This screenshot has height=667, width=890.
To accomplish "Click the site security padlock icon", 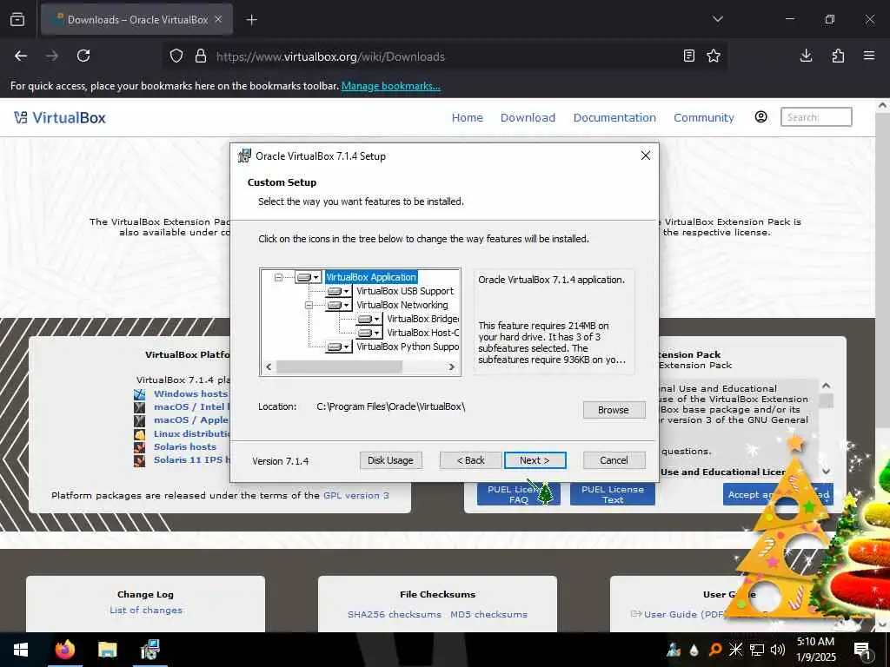I will coord(201,56).
